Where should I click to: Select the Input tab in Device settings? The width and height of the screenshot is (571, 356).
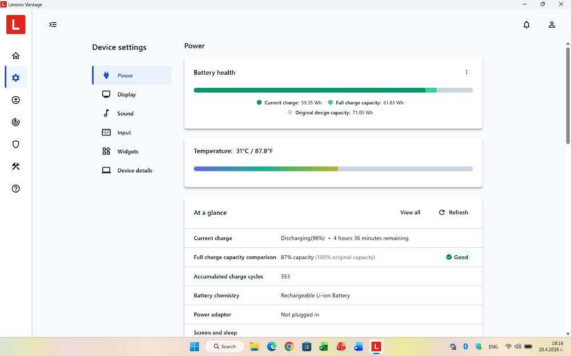coord(132,132)
